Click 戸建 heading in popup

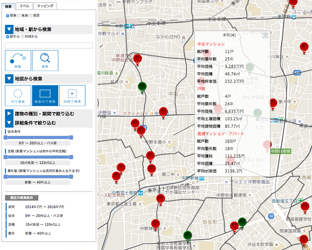click(x=201, y=89)
